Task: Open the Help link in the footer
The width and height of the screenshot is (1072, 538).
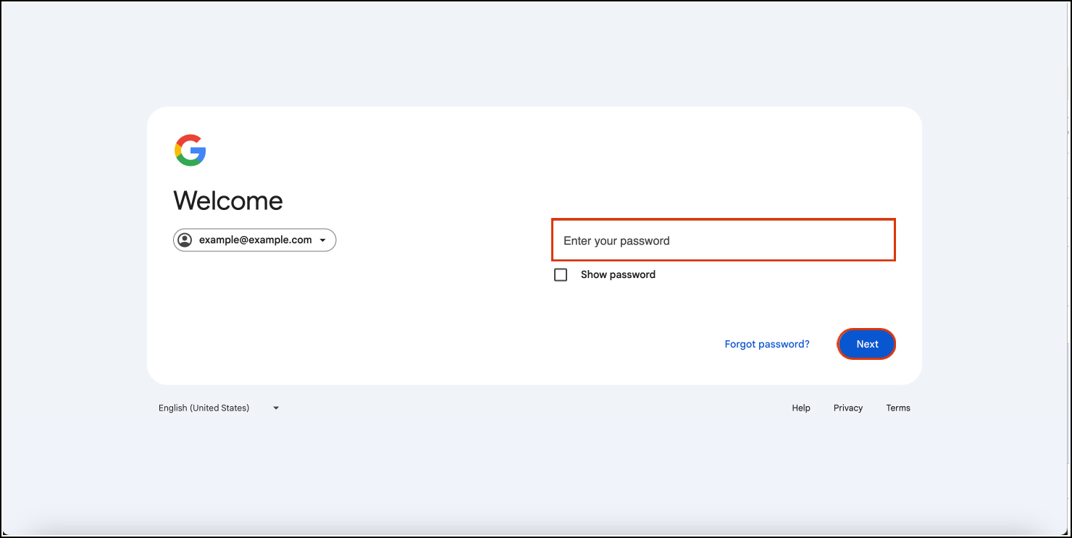Action: pyautogui.click(x=801, y=408)
